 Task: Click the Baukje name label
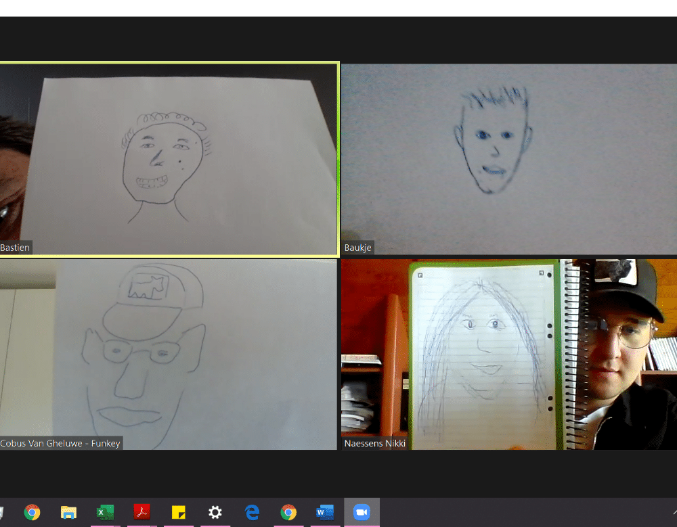pos(357,248)
